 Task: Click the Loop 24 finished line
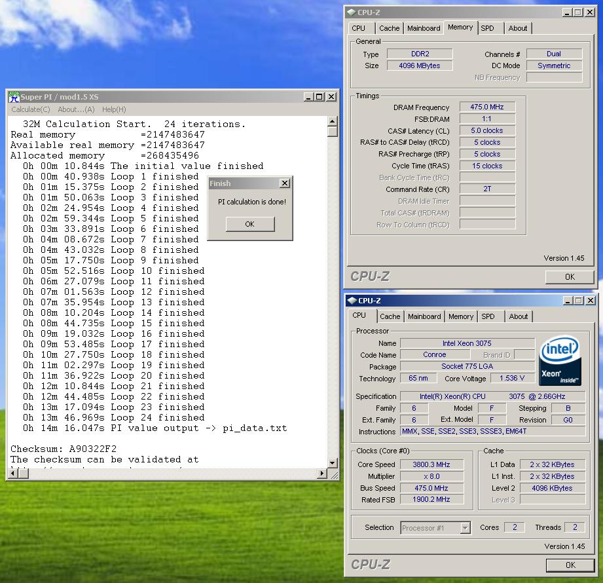pyautogui.click(x=113, y=417)
